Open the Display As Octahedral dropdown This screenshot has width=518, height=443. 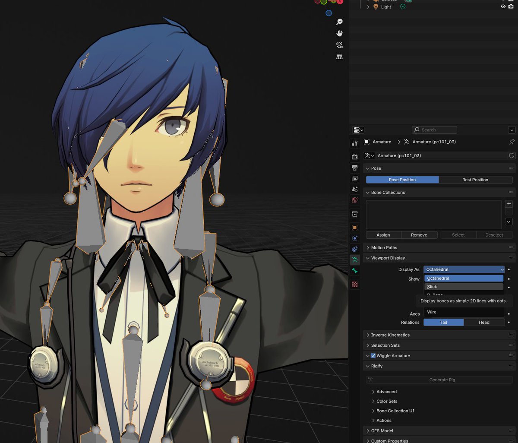(x=464, y=269)
